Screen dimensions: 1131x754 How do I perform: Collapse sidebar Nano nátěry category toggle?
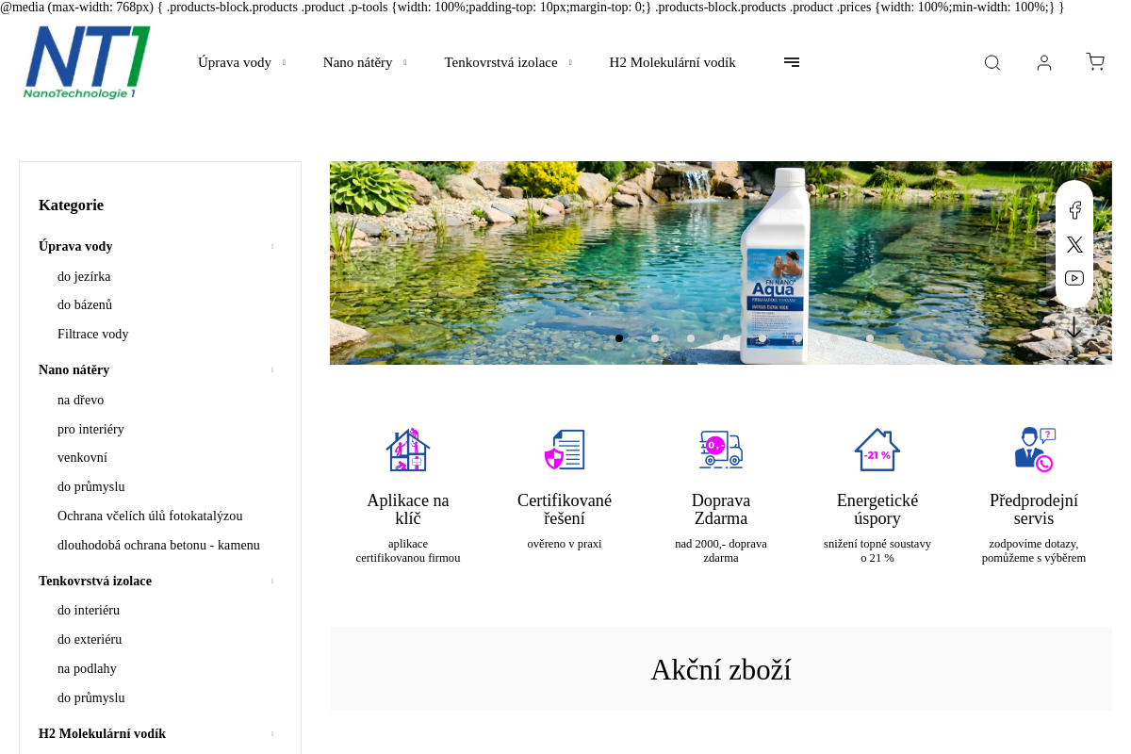click(x=272, y=369)
